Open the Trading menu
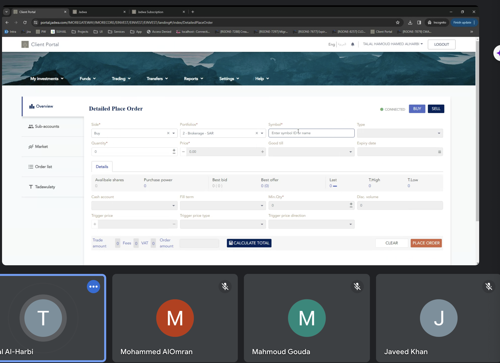 (121, 79)
